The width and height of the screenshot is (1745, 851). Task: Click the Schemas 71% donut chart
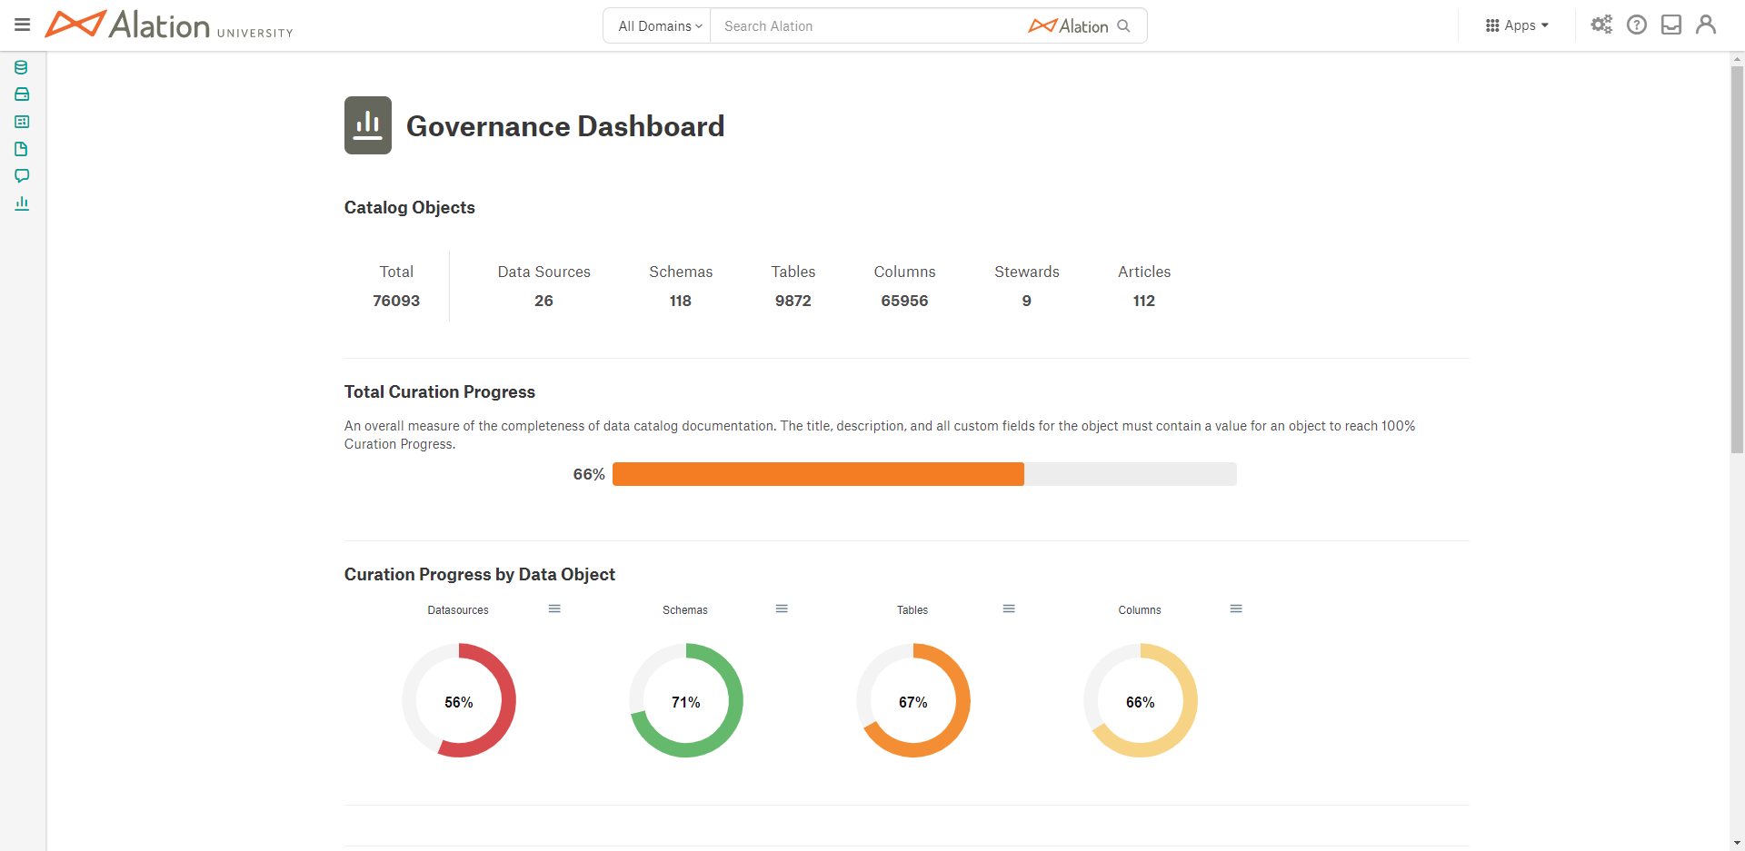pyautogui.click(x=686, y=700)
